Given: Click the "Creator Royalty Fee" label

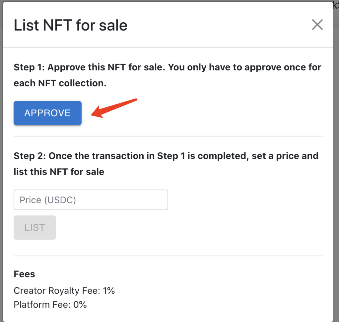Looking at the screenshot, I should point(57,291).
